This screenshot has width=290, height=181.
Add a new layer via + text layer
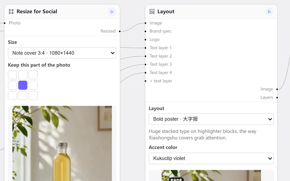[x=161, y=81]
